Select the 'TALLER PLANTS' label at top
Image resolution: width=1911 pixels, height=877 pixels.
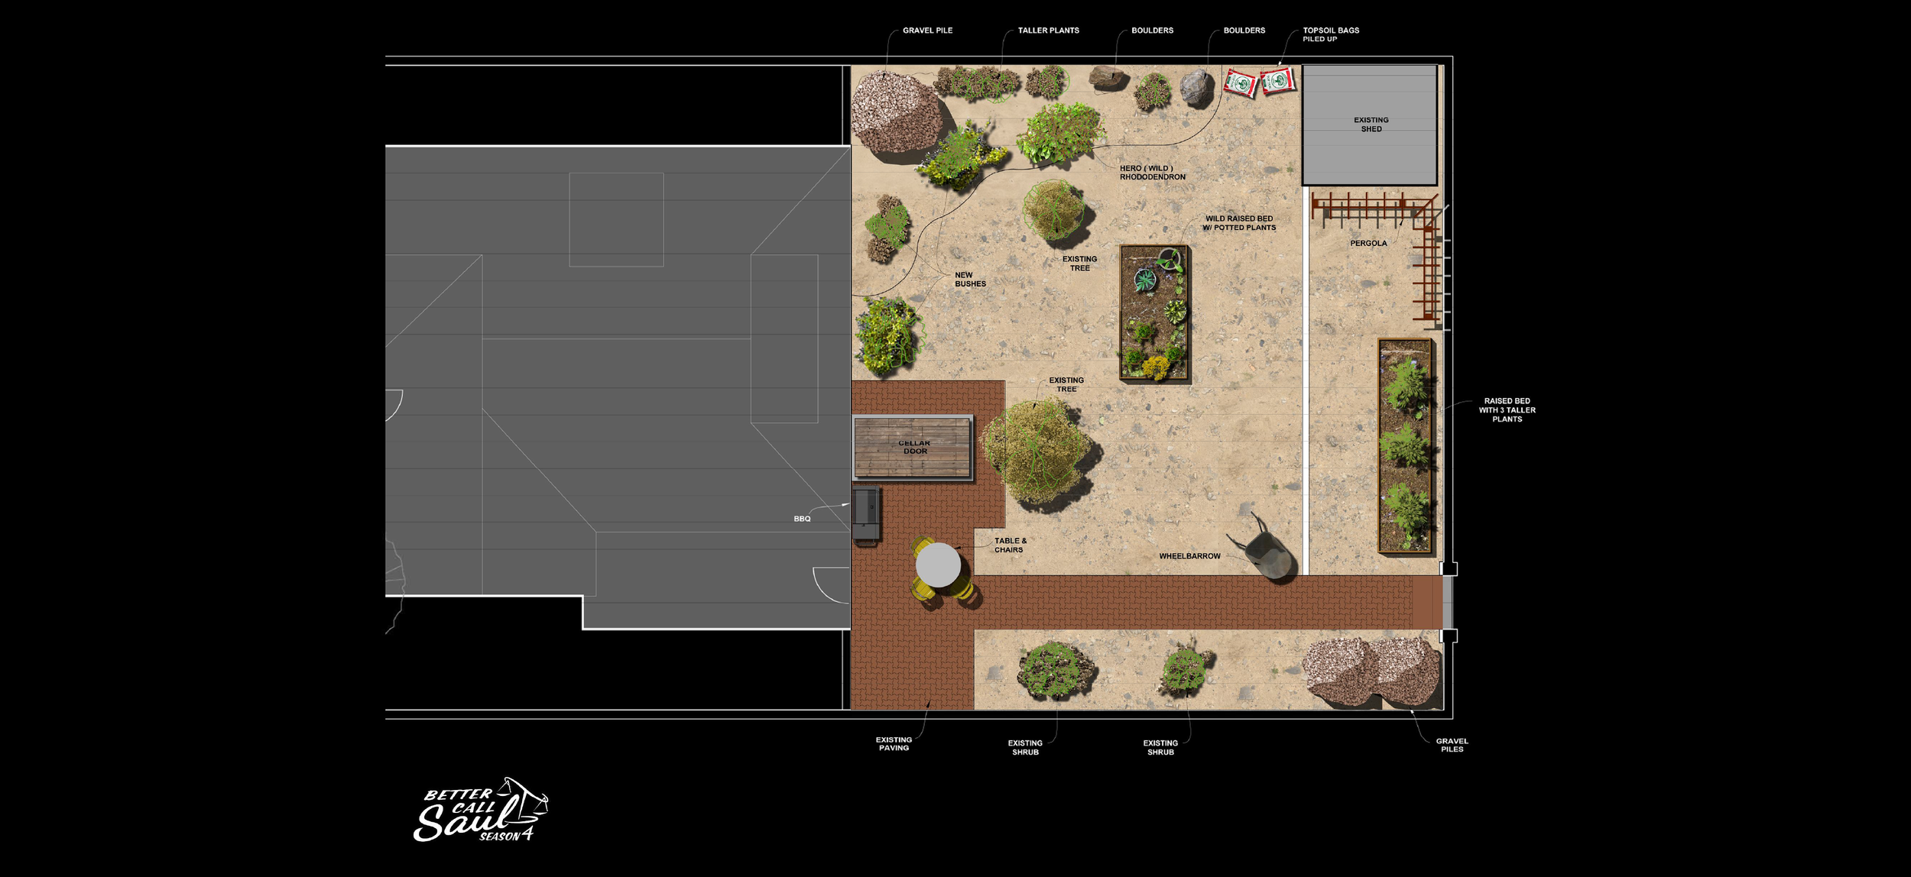pos(1048,31)
